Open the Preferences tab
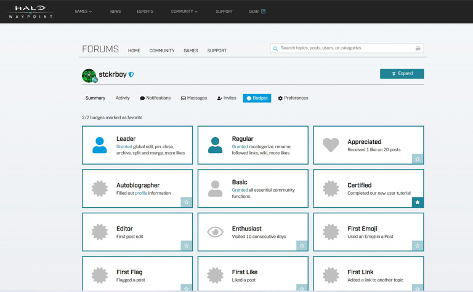473x292 pixels. pyautogui.click(x=293, y=98)
